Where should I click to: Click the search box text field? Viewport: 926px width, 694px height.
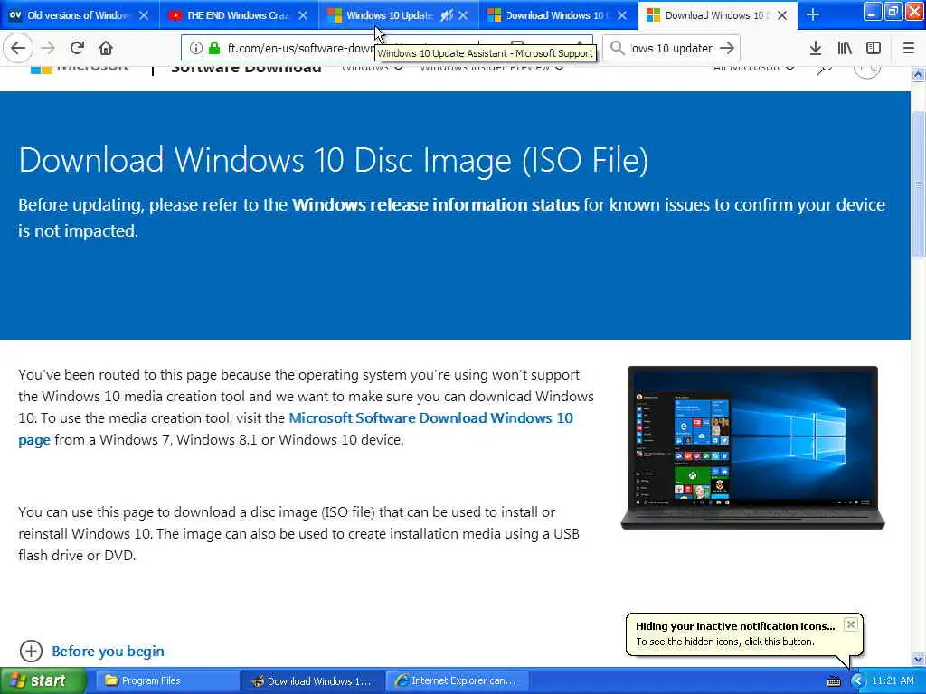coord(672,48)
